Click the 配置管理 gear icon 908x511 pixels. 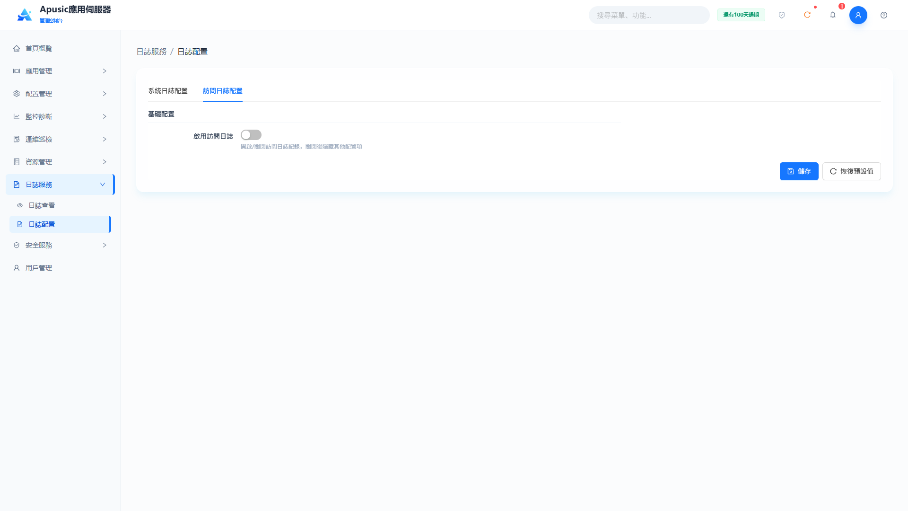click(17, 94)
